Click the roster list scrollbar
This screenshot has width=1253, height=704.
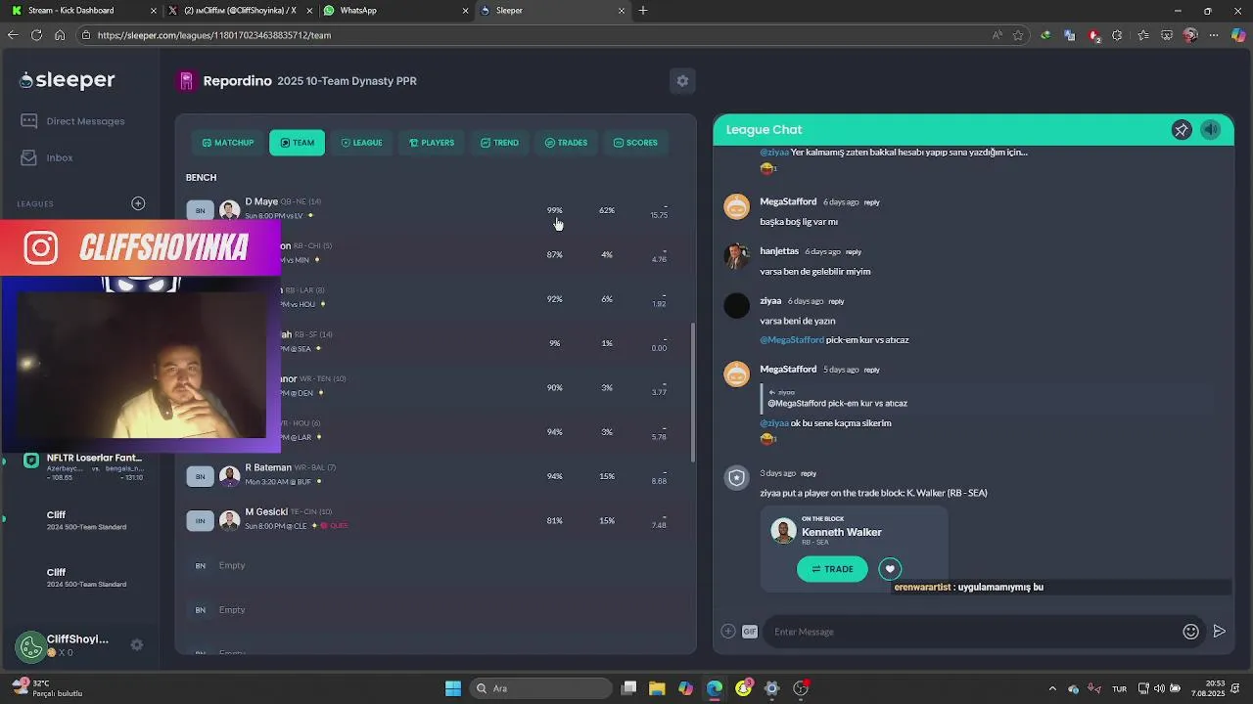[692, 393]
